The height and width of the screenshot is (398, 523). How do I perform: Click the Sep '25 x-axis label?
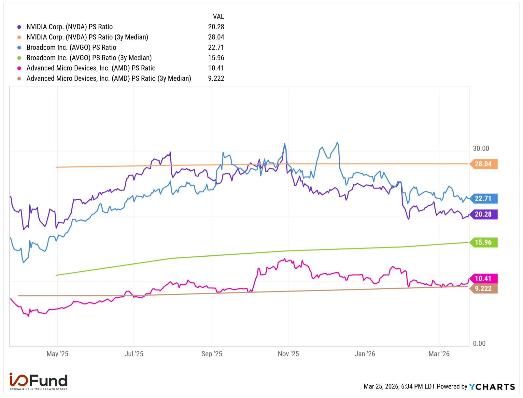click(x=212, y=354)
